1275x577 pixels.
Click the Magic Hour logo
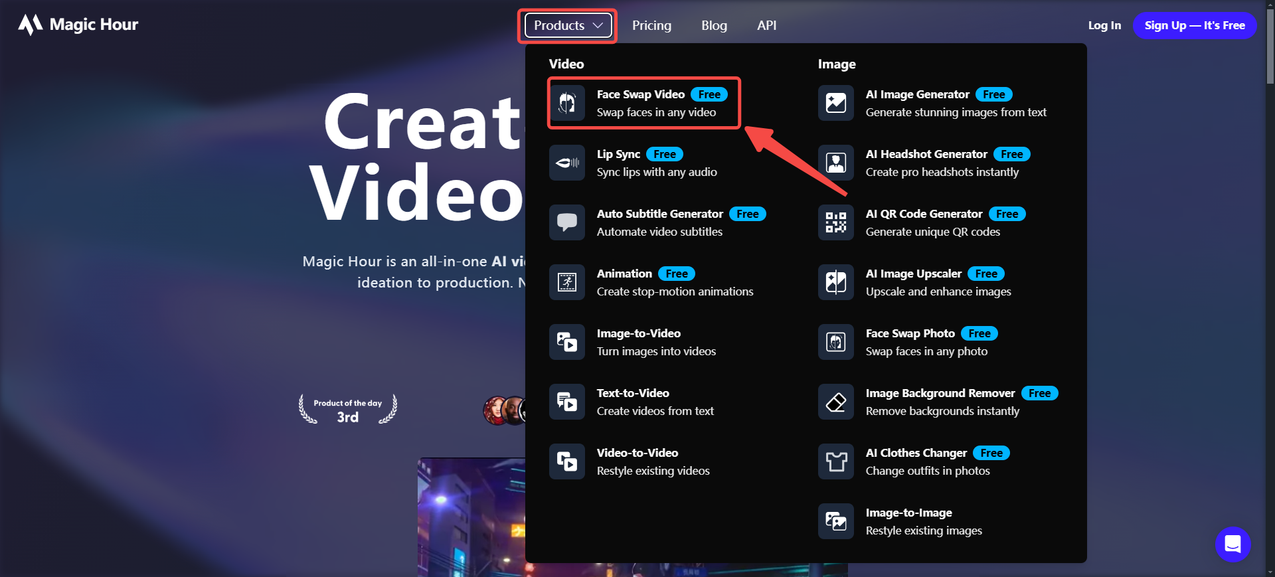78,25
